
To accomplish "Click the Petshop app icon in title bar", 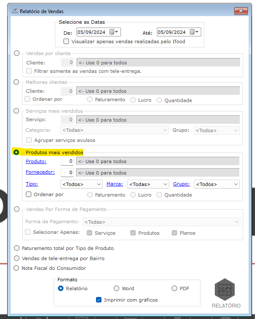I will 15,11.
